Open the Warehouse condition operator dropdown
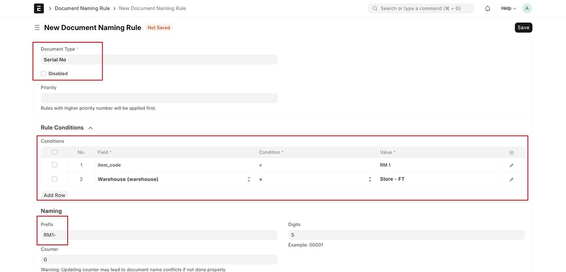This screenshot has height=272, width=566. click(370, 179)
